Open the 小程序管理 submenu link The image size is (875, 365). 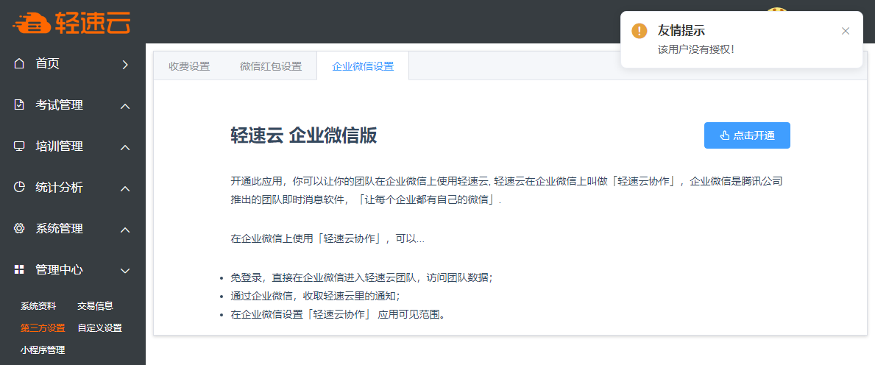click(x=43, y=350)
